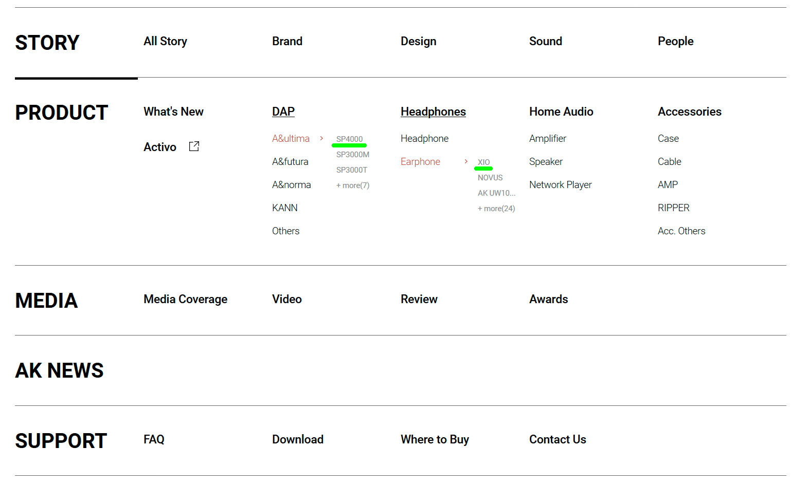Open the Headphones category heading
The height and width of the screenshot is (484, 791).
pyautogui.click(x=433, y=111)
